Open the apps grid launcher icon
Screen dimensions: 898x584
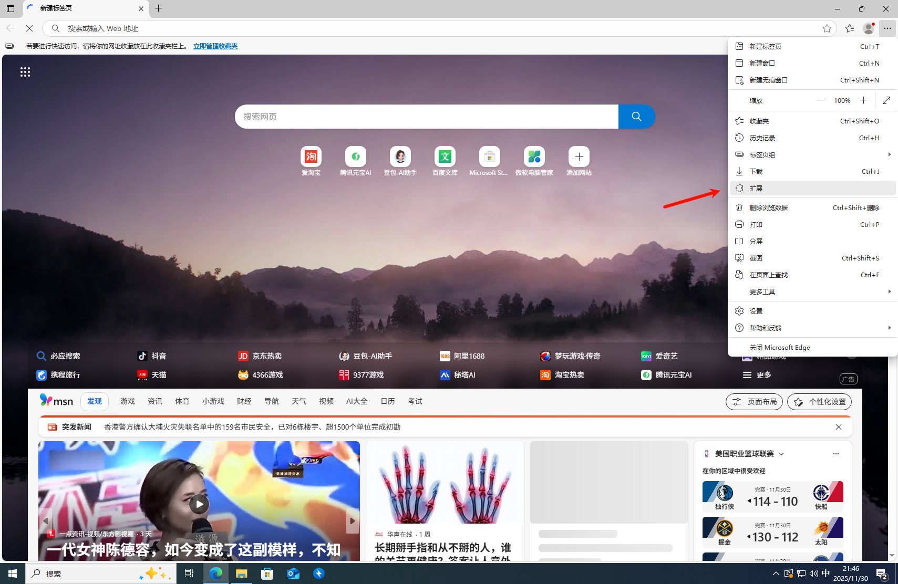tap(25, 72)
